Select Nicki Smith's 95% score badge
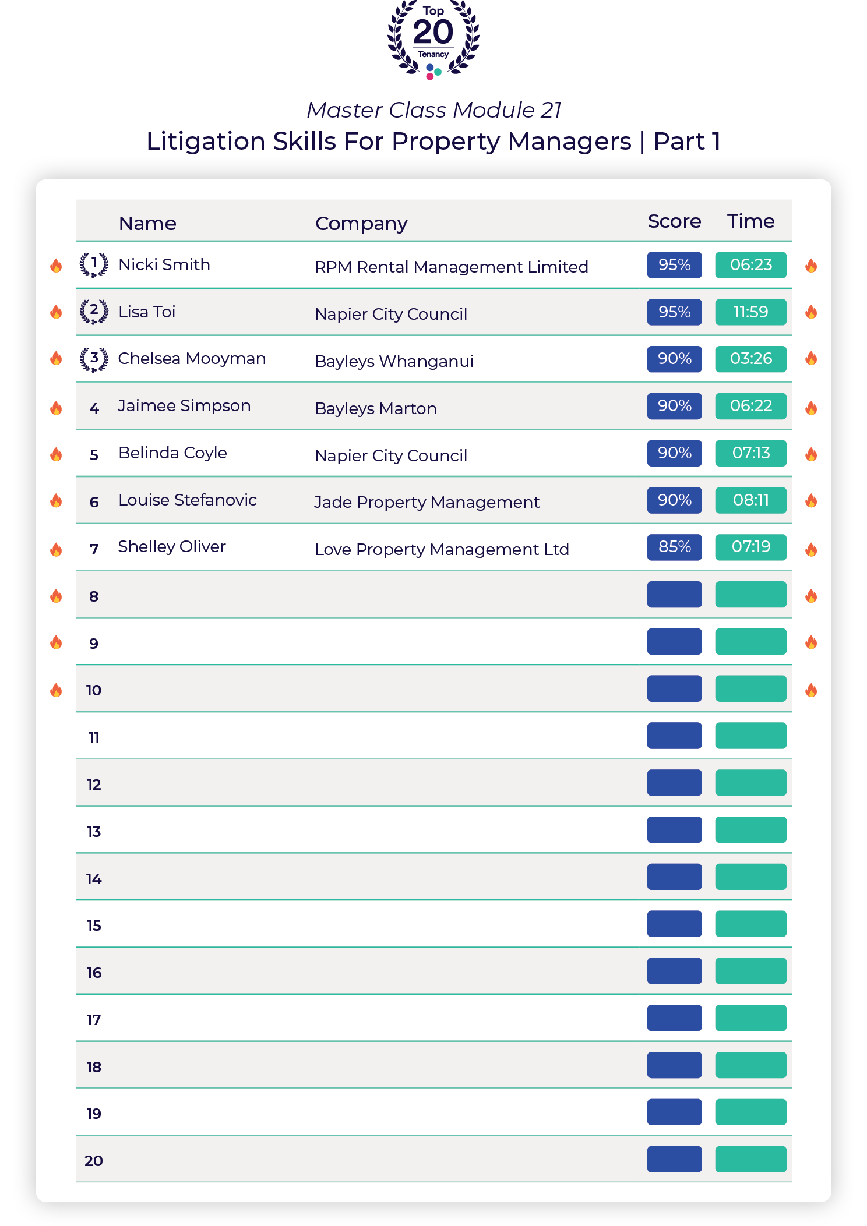 [674, 265]
